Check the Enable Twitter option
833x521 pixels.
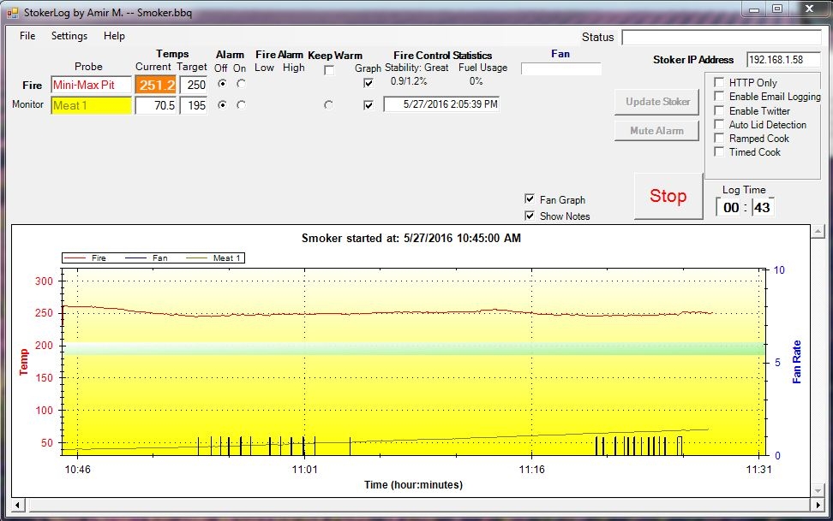(720, 110)
